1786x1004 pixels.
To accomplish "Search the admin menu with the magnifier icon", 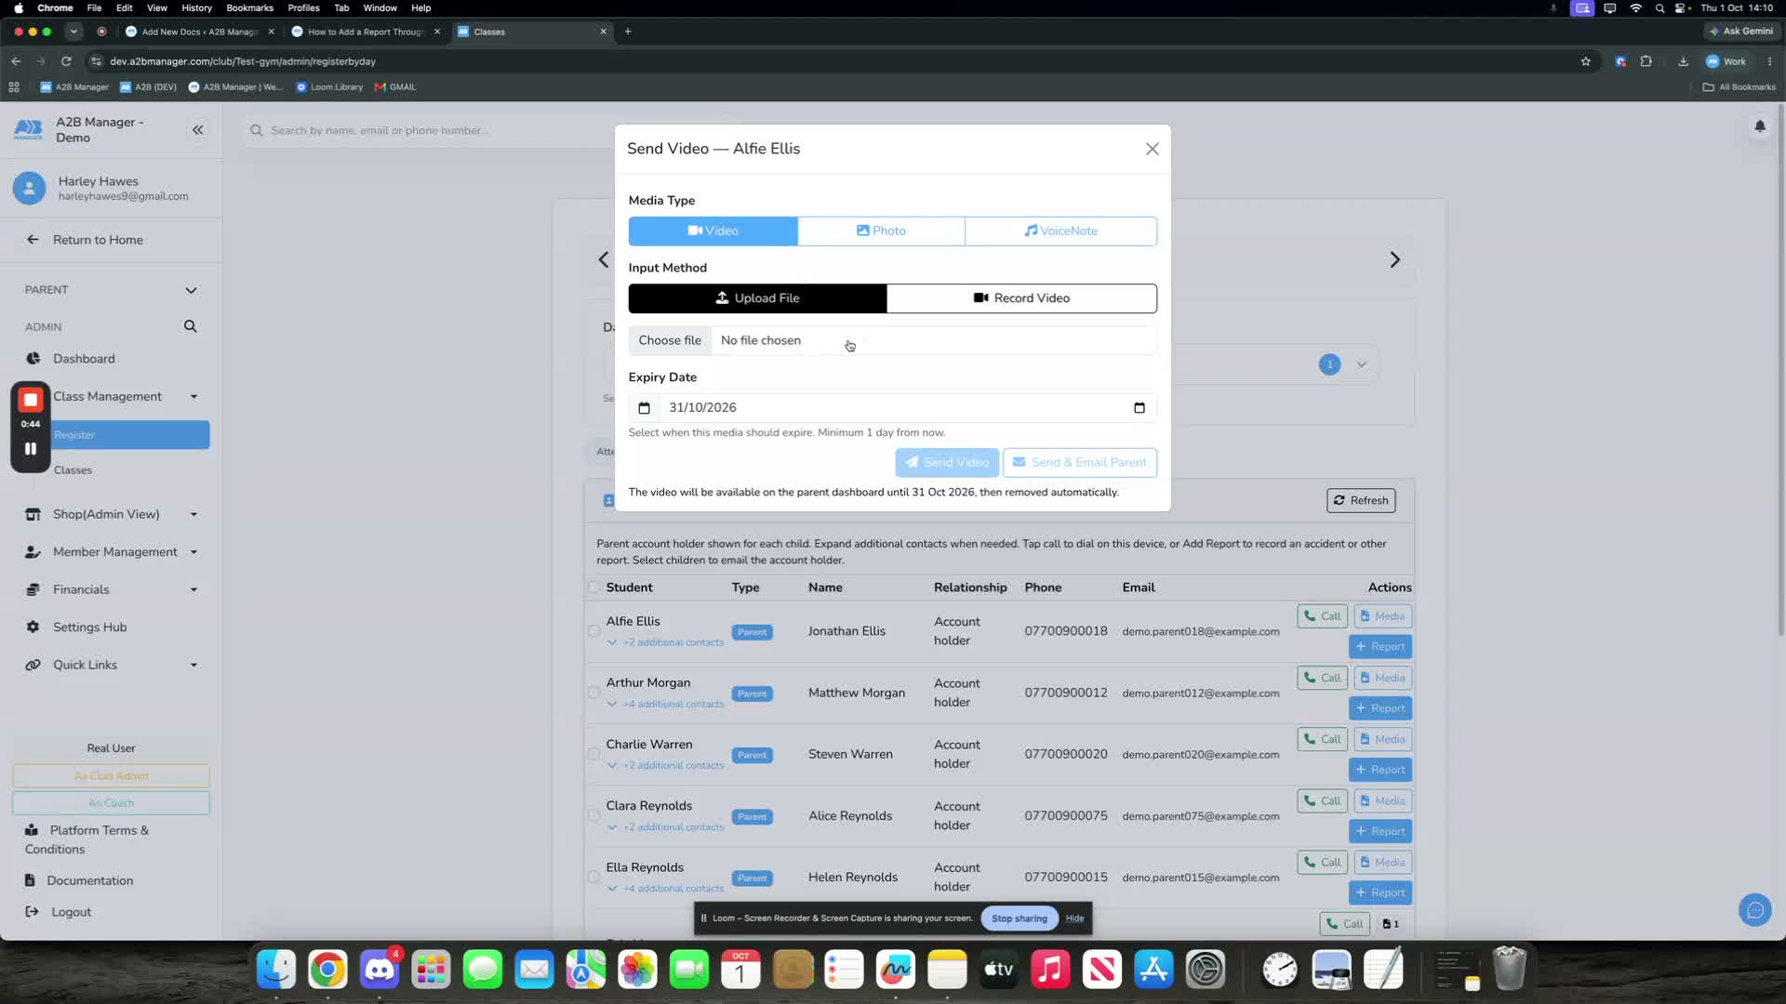I will (191, 326).
